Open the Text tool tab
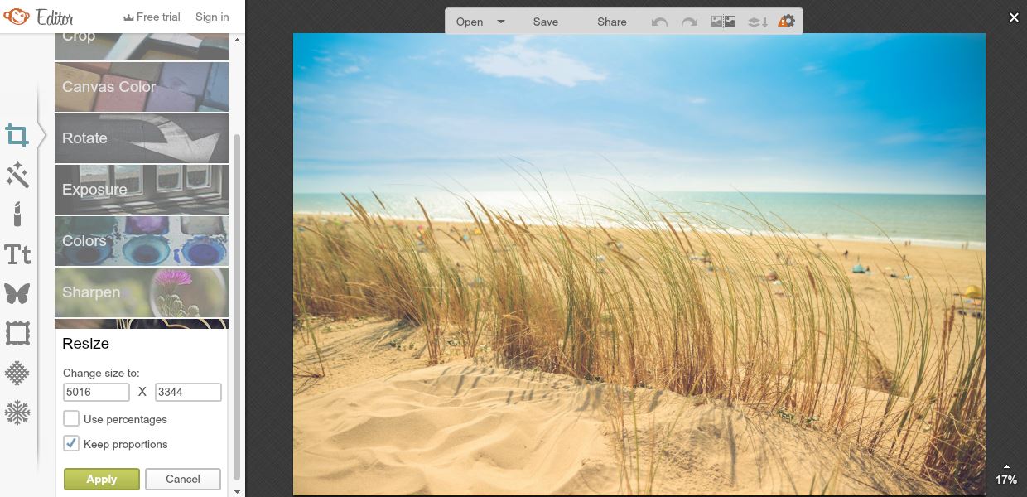 pos(17,254)
